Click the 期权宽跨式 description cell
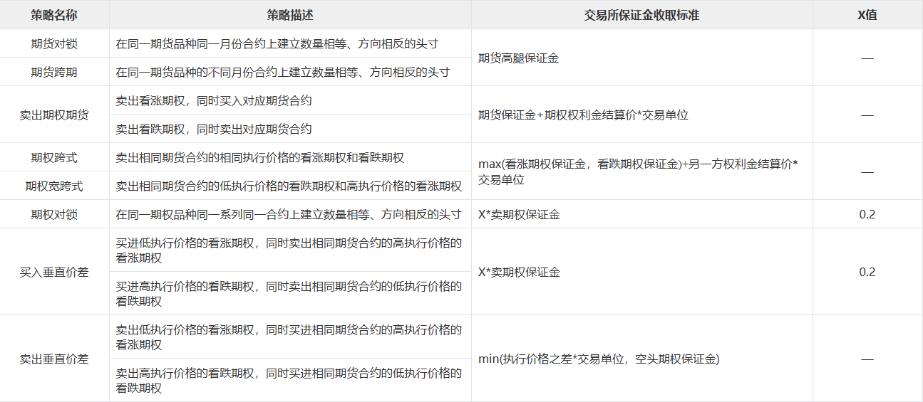 [x=290, y=186]
